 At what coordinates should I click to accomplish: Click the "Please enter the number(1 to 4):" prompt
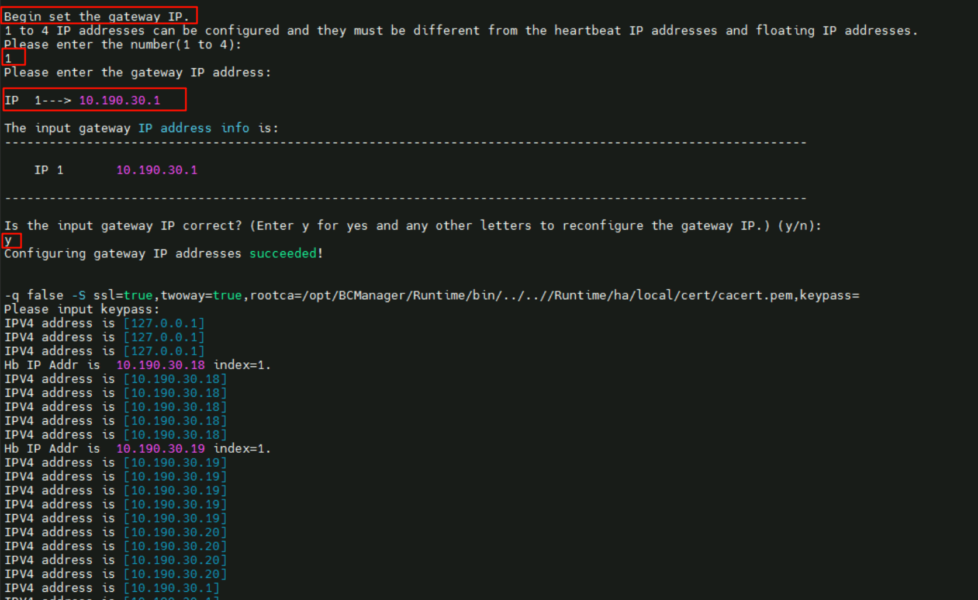click(x=122, y=44)
